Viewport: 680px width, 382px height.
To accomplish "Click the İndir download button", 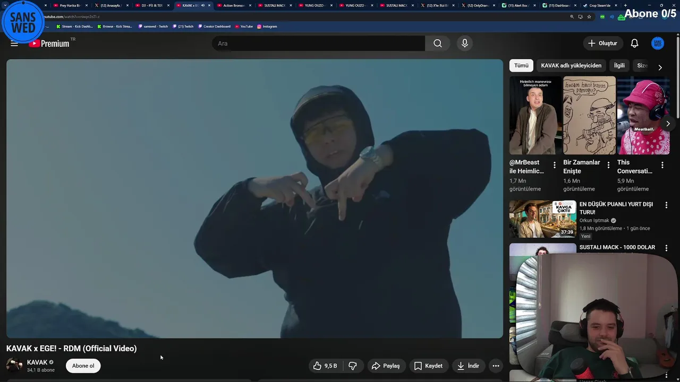I will (468, 366).
